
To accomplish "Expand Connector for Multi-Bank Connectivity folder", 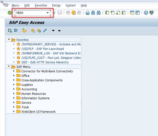I will [14, 71].
